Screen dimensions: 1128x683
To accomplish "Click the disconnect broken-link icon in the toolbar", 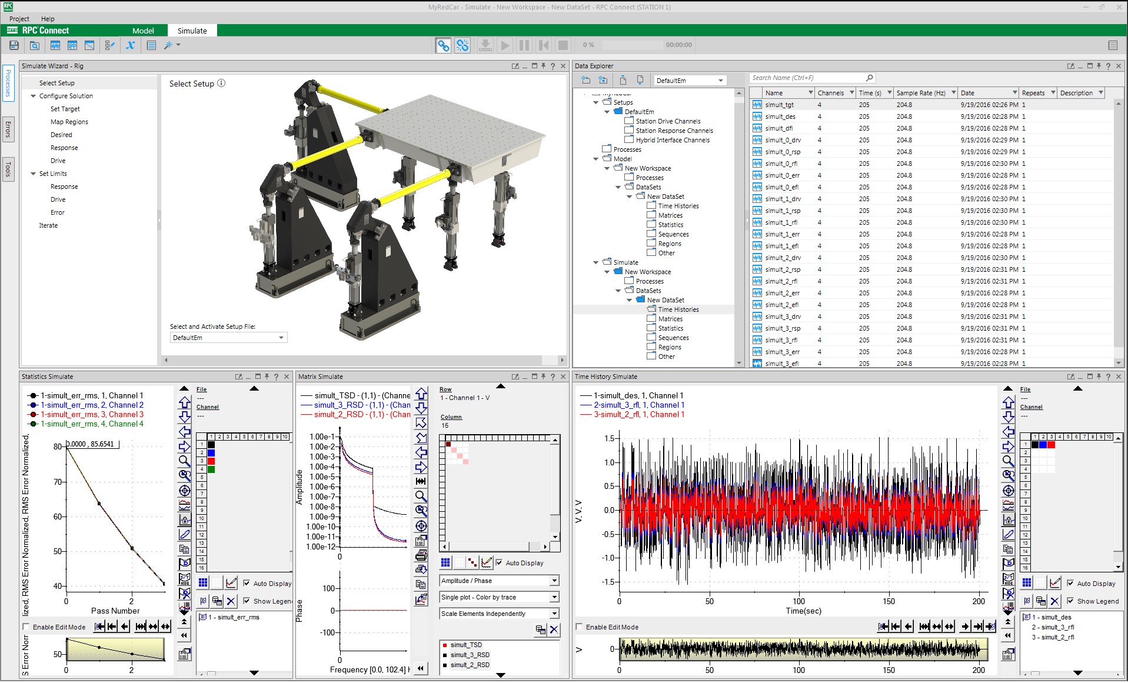I will (462, 45).
